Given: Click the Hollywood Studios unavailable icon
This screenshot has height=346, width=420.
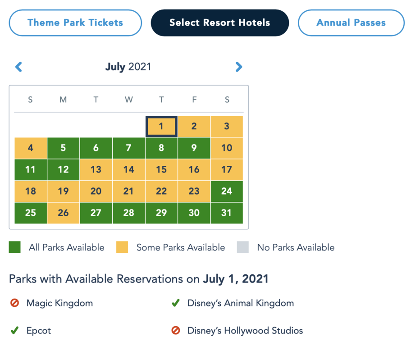Looking at the screenshot, I should (176, 330).
